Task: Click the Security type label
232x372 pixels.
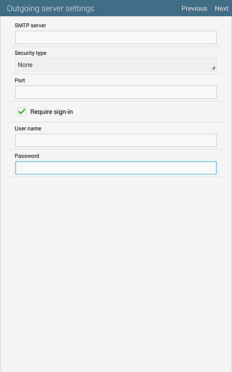Action: (31, 53)
